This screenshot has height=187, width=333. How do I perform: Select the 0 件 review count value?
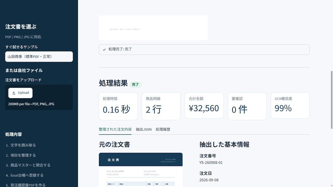(239, 110)
